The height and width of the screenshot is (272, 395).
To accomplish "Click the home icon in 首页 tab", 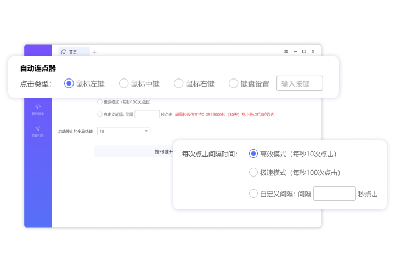I will [64, 52].
